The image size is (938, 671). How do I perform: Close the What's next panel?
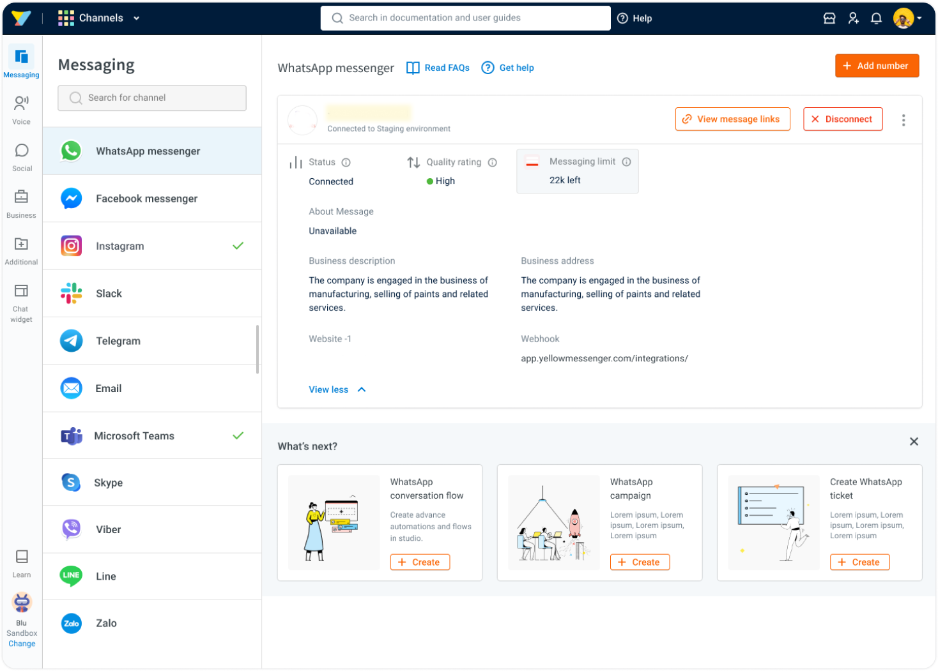[914, 442]
